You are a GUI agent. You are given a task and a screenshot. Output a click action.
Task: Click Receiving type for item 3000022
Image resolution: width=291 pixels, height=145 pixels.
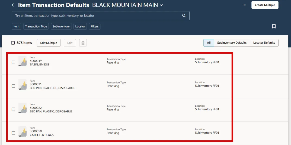113,109
